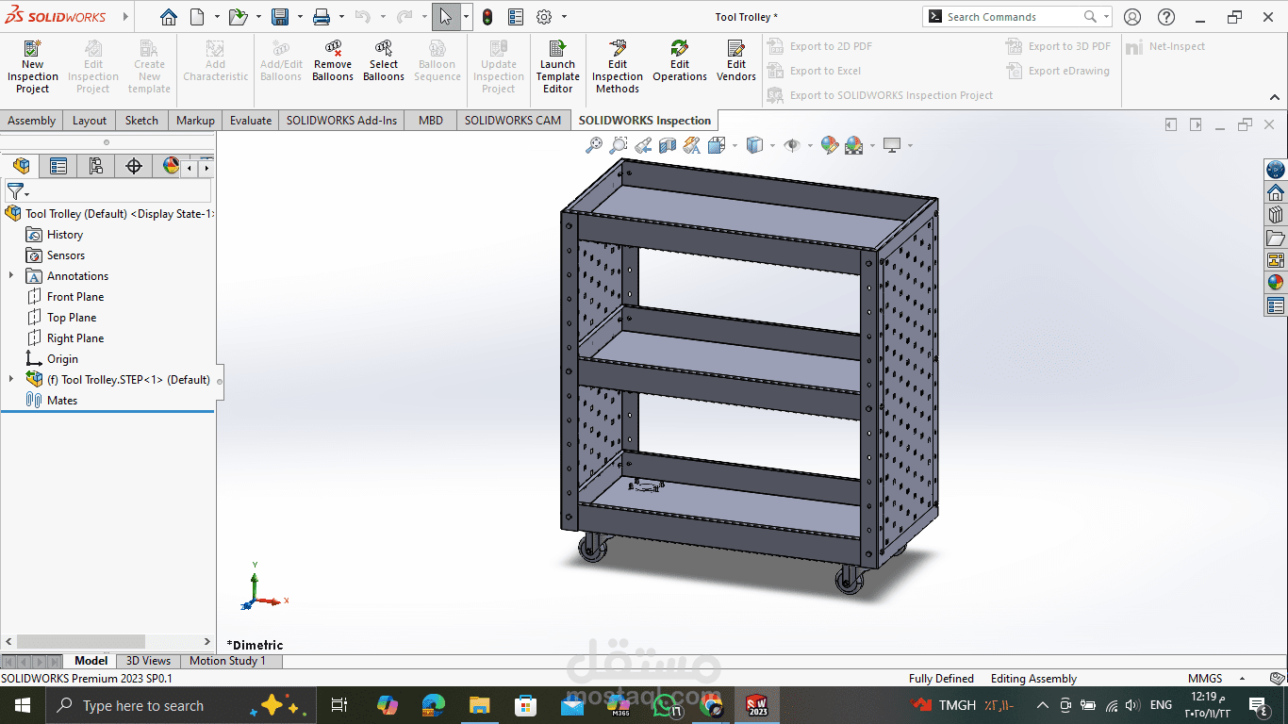Open Edit Vendors
The image size is (1288, 724).
pos(735,64)
